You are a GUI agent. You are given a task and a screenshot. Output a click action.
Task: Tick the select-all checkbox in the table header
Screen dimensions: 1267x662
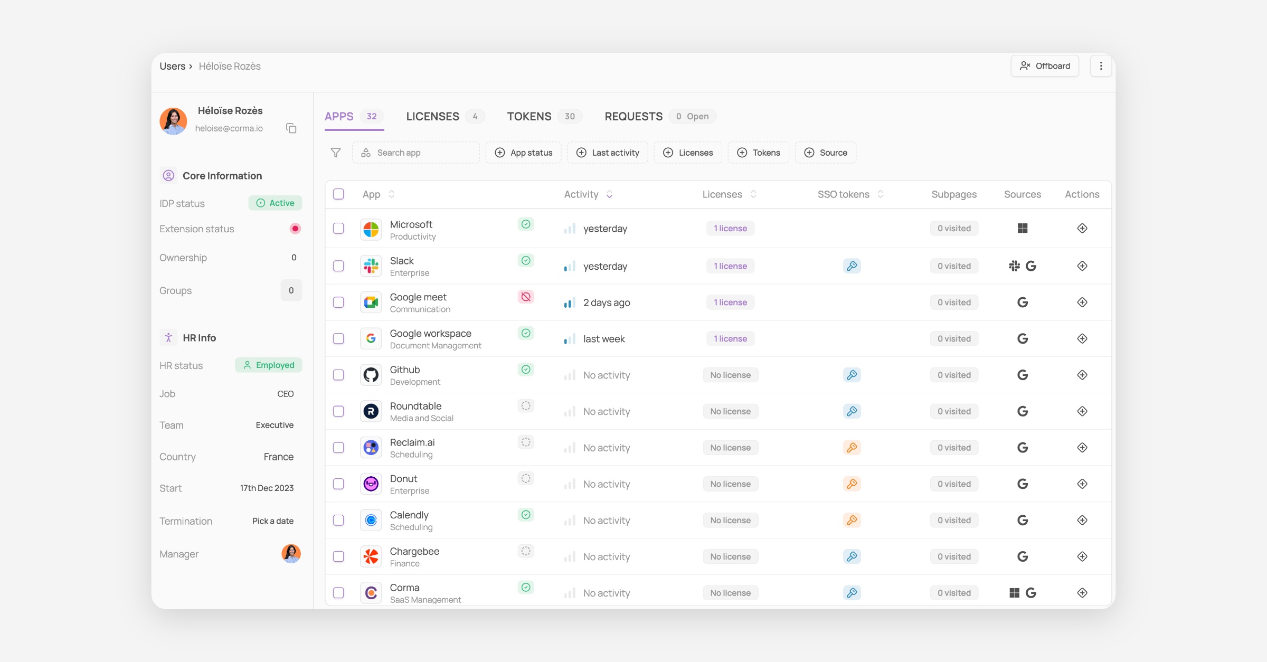338,194
